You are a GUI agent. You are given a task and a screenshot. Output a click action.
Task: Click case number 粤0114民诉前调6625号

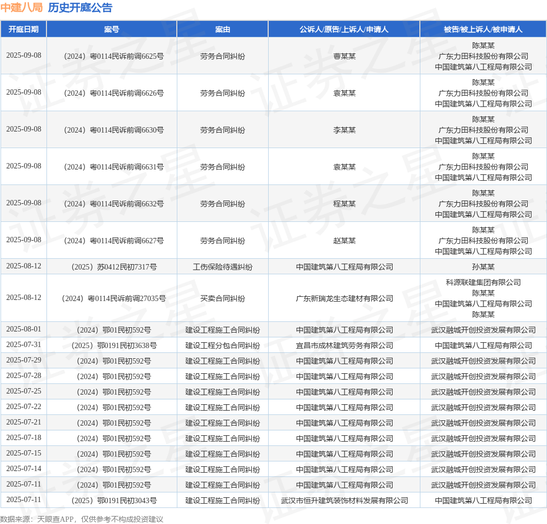114,56
